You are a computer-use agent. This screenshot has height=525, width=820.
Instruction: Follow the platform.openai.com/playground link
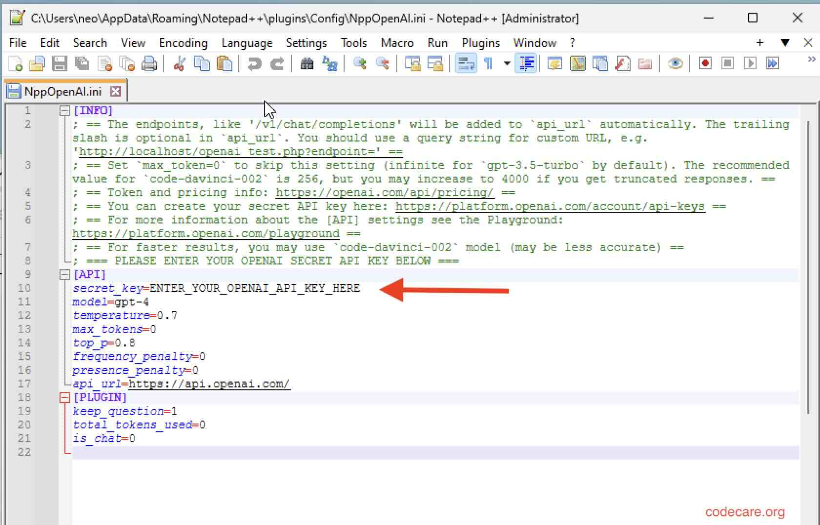click(x=205, y=233)
